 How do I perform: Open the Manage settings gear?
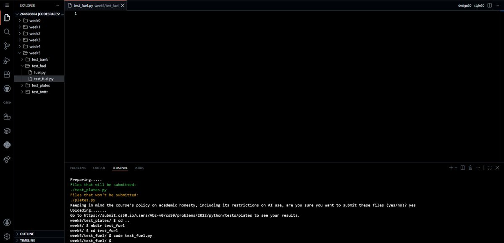7,236
